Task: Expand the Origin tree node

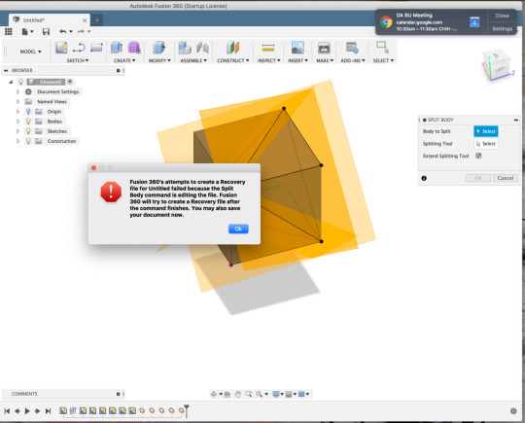Action: [x=18, y=112]
